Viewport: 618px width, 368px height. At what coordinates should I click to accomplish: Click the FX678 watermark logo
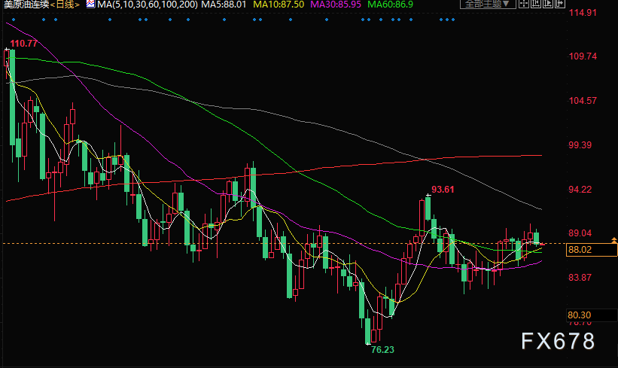557,340
